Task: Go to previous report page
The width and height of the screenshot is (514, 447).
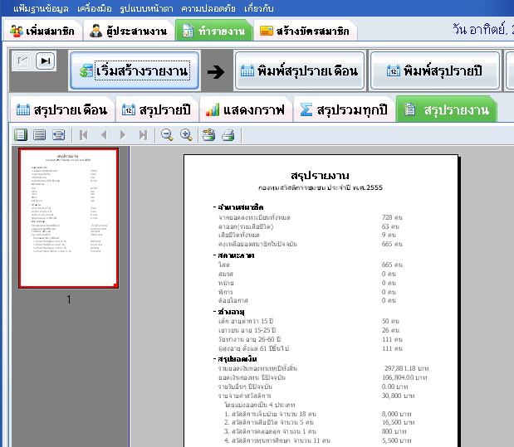Action: (x=104, y=134)
